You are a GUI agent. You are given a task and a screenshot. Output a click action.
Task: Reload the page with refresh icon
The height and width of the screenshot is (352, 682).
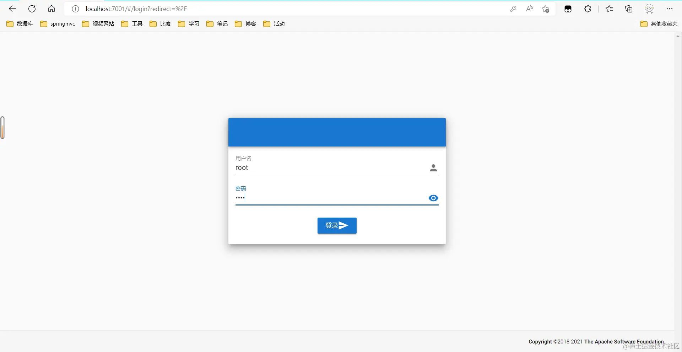pos(32,9)
